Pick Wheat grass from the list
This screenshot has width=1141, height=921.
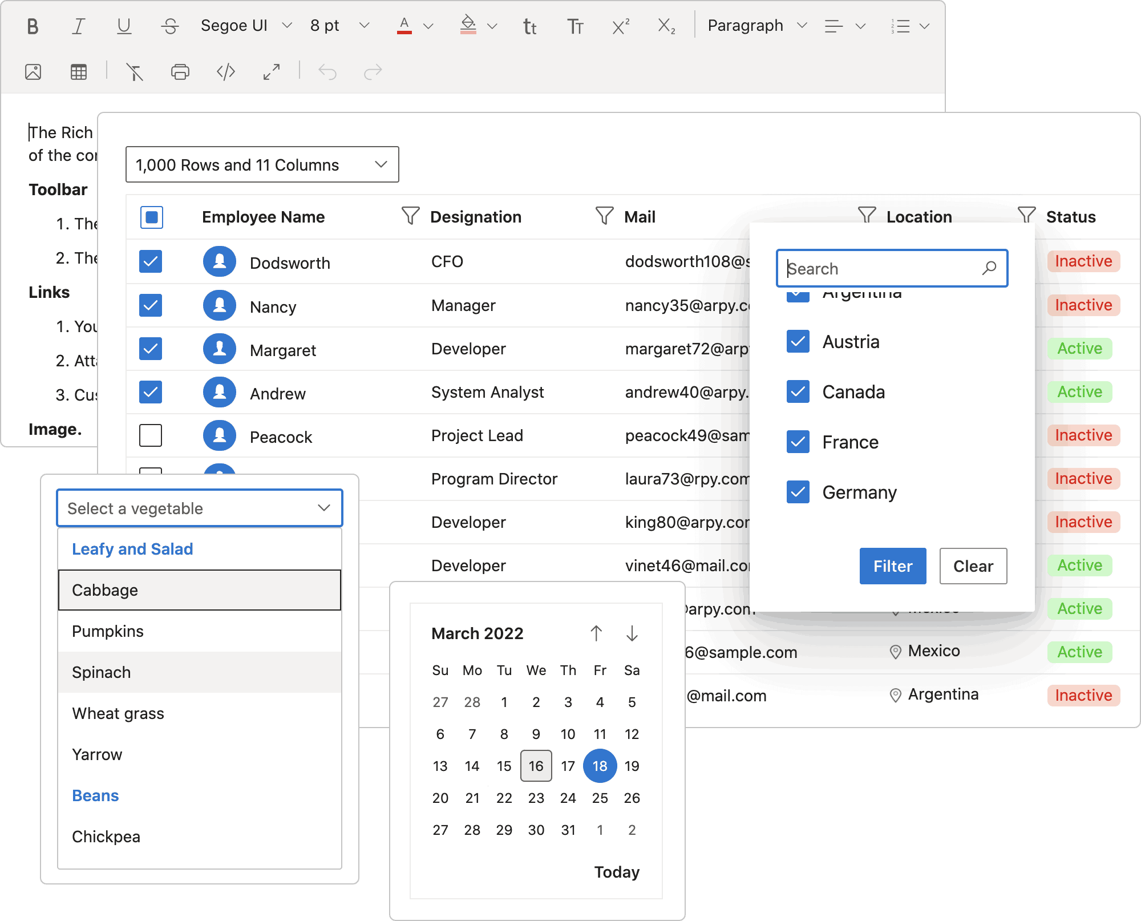pos(118,713)
